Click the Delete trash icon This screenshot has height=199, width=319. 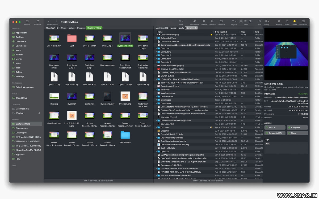(204, 21)
